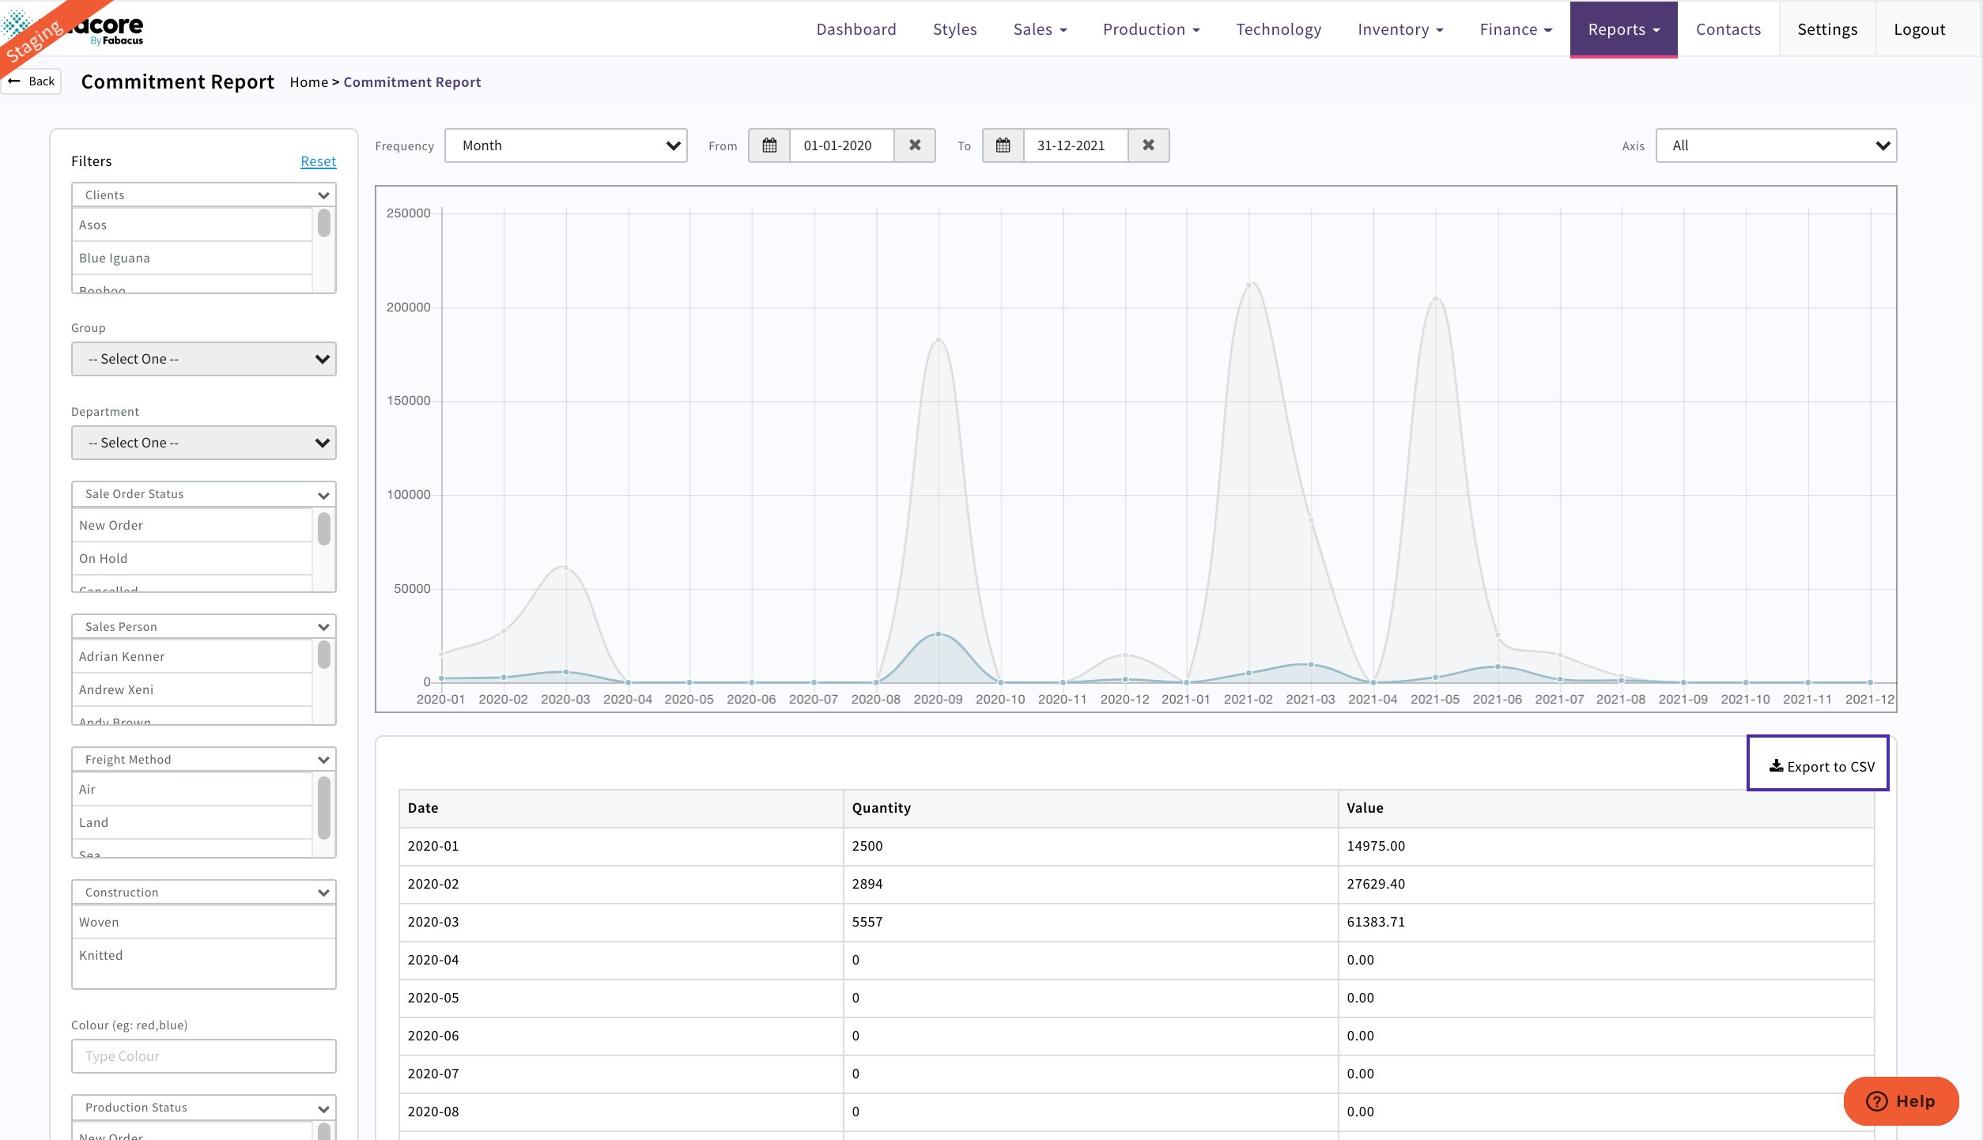Open the Reports menu
The image size is (1983, 1140).
tap(1623, 29)
